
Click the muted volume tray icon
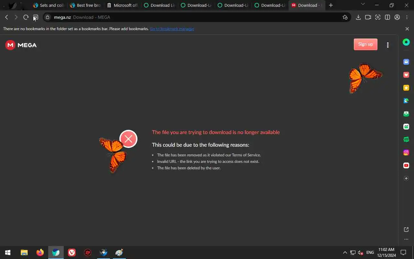361,253
